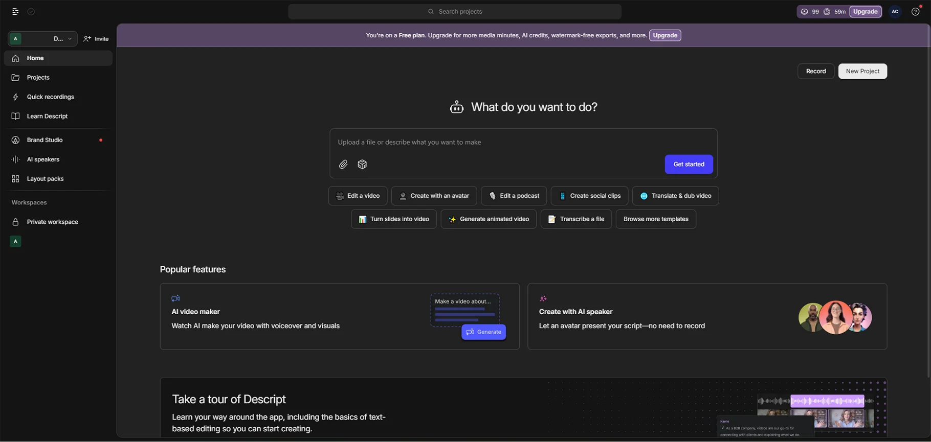Choose Edit a video
The image size is (931, 442).
click(x=358, y=196)
